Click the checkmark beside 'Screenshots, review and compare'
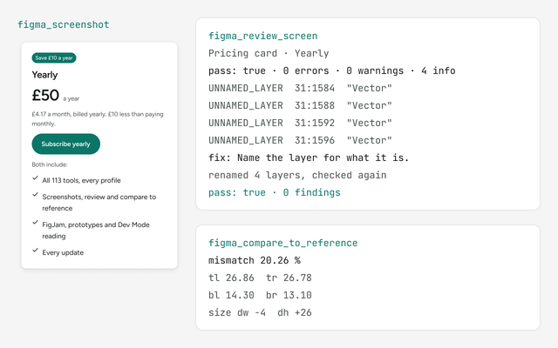The height and width of the screenshot is (348, 558). (x=35, y=195)
